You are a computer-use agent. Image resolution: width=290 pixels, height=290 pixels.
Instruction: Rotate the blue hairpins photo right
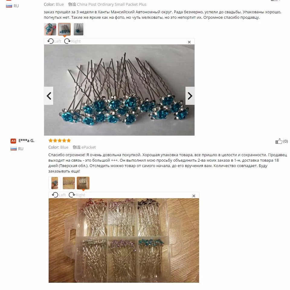pyautogui.click(x=72, y=41)
